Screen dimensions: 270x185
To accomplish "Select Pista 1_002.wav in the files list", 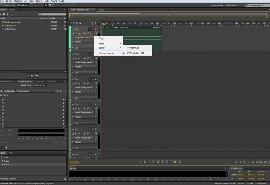I will (x=11, y=29).
